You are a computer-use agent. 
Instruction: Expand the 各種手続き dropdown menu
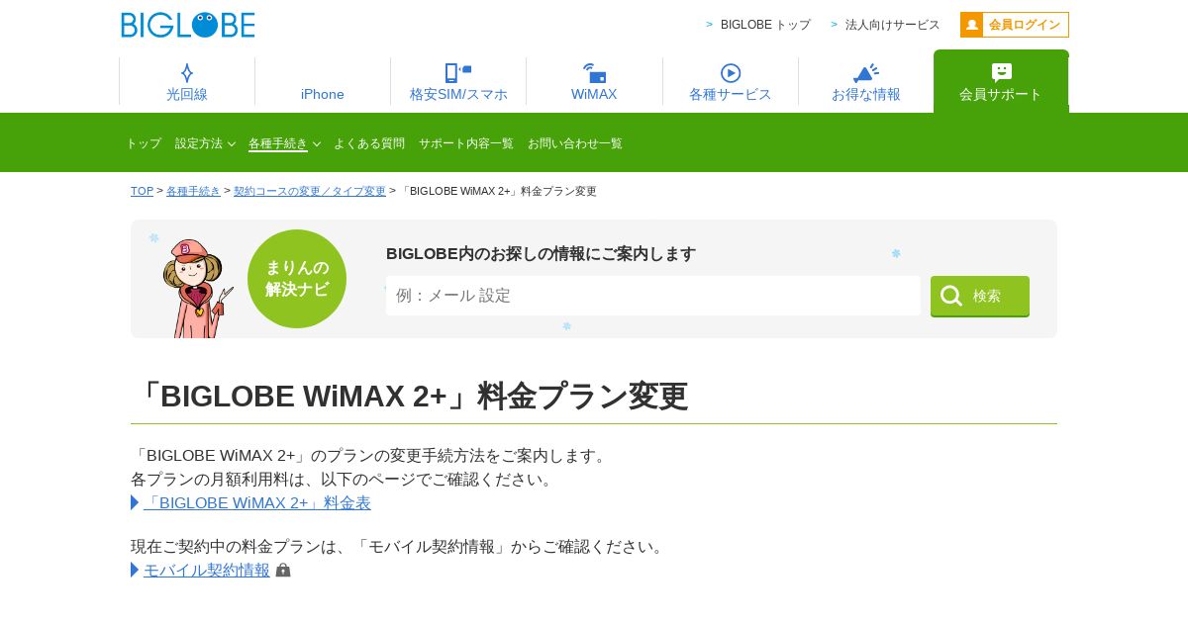click(x=284, y=143)
